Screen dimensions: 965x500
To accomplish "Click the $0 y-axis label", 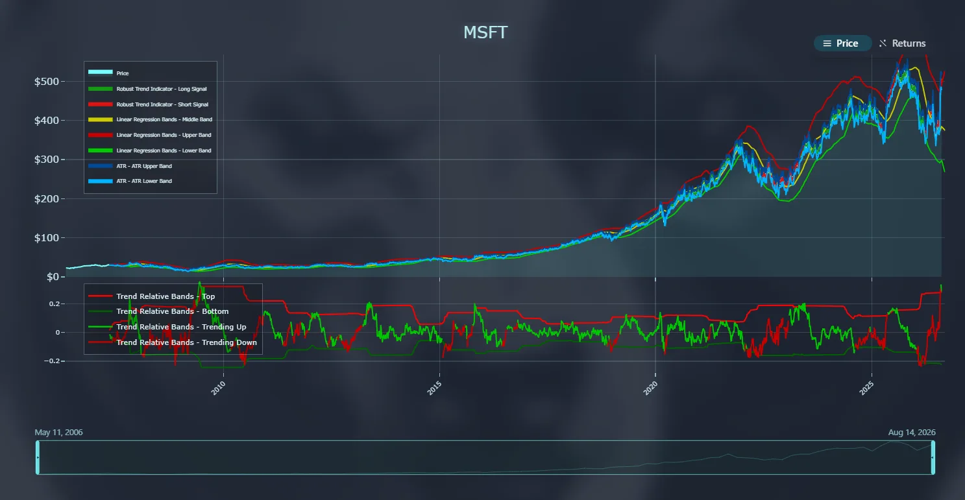I will coord(53,277).
